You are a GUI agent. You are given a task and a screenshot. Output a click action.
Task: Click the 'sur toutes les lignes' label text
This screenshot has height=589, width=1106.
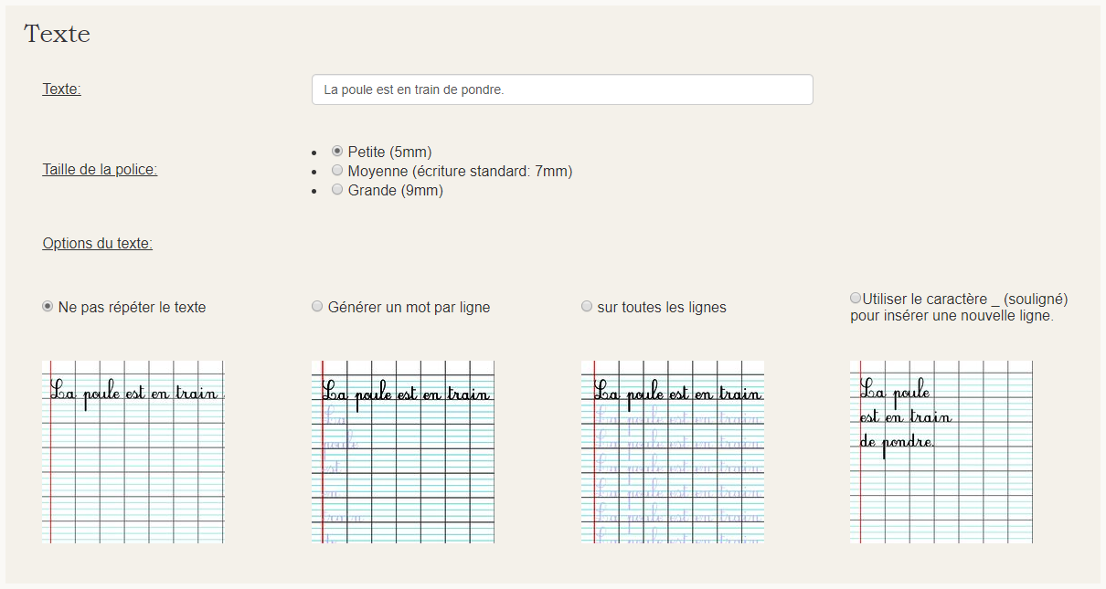tap(662, 307)
